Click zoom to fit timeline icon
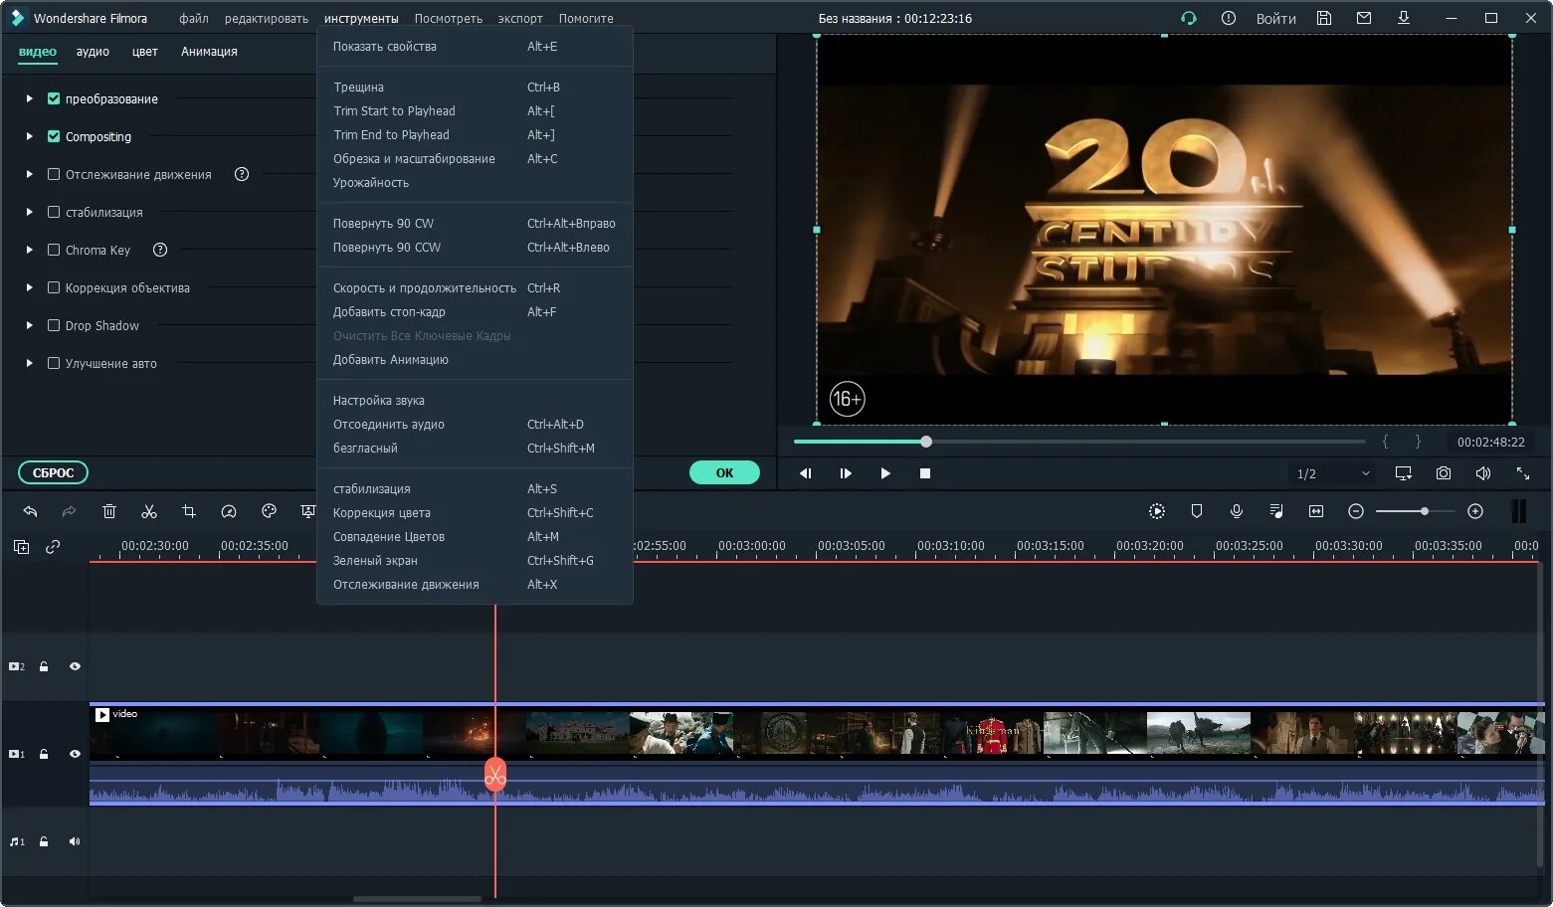 click(x=1316, y=511)
